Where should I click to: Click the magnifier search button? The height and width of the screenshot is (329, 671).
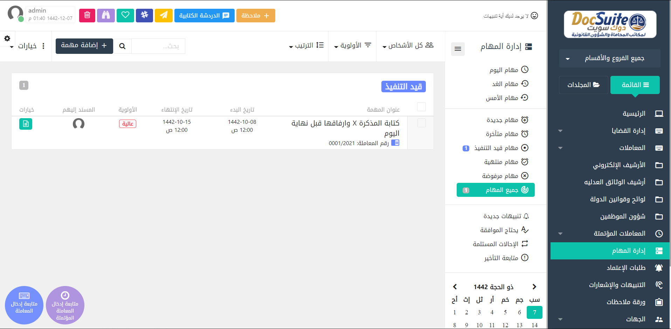[122, 46]
